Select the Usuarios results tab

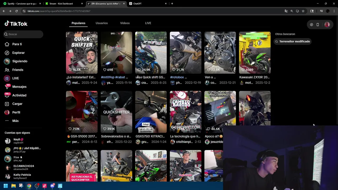102,23
